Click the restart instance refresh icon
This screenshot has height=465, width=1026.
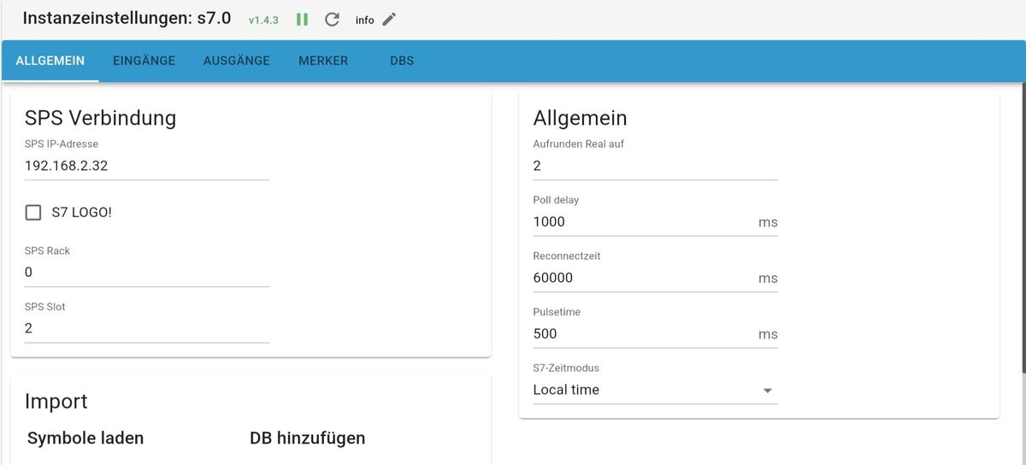coord(333,19)
